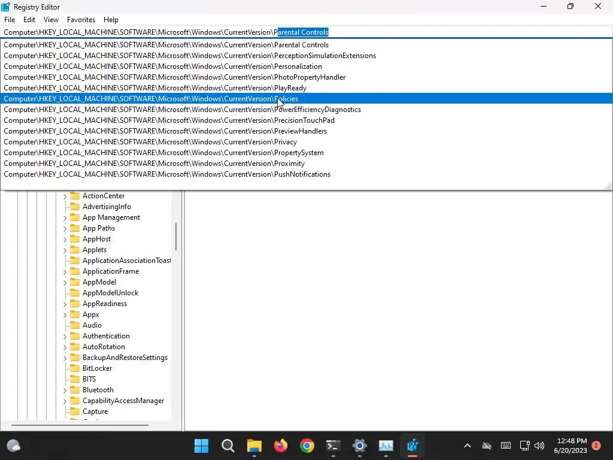Screen dimensions: 613x460
Task: Launch Firefox from the taskbar
Action: [x=281, y=446]
